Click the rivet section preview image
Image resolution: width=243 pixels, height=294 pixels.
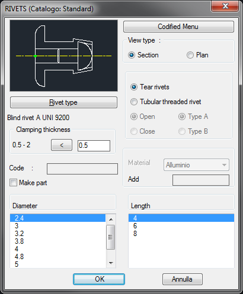pos(63,56)
